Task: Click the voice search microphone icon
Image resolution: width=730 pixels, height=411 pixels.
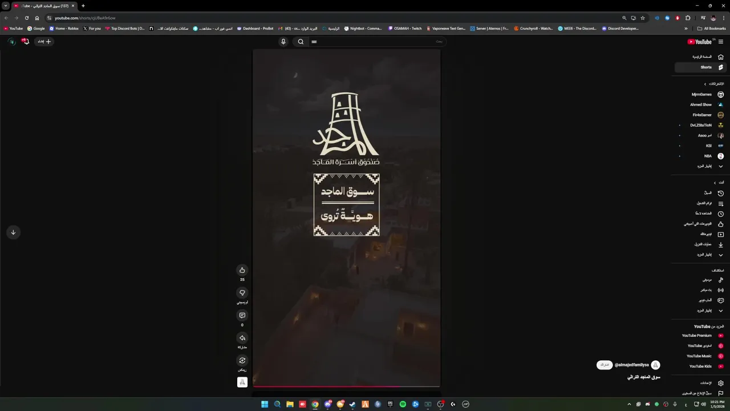Action: [283, 42]
